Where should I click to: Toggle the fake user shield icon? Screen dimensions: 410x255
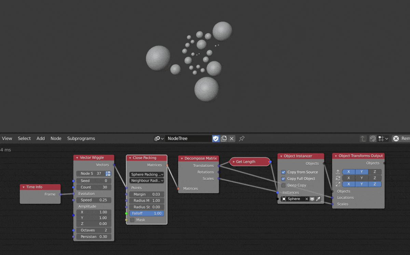216,139
